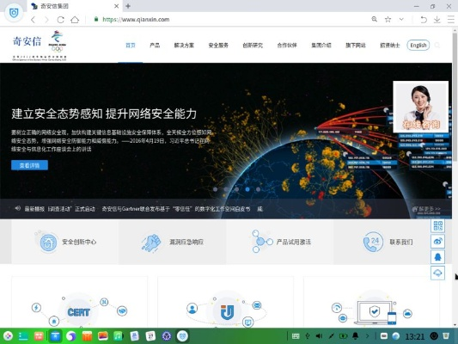458x344 pixels.
Task: Open the system settings gear dock icon
Action: (x=167, y=336)
